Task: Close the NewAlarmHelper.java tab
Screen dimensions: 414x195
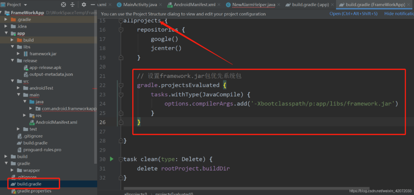Action: point(279,5)
